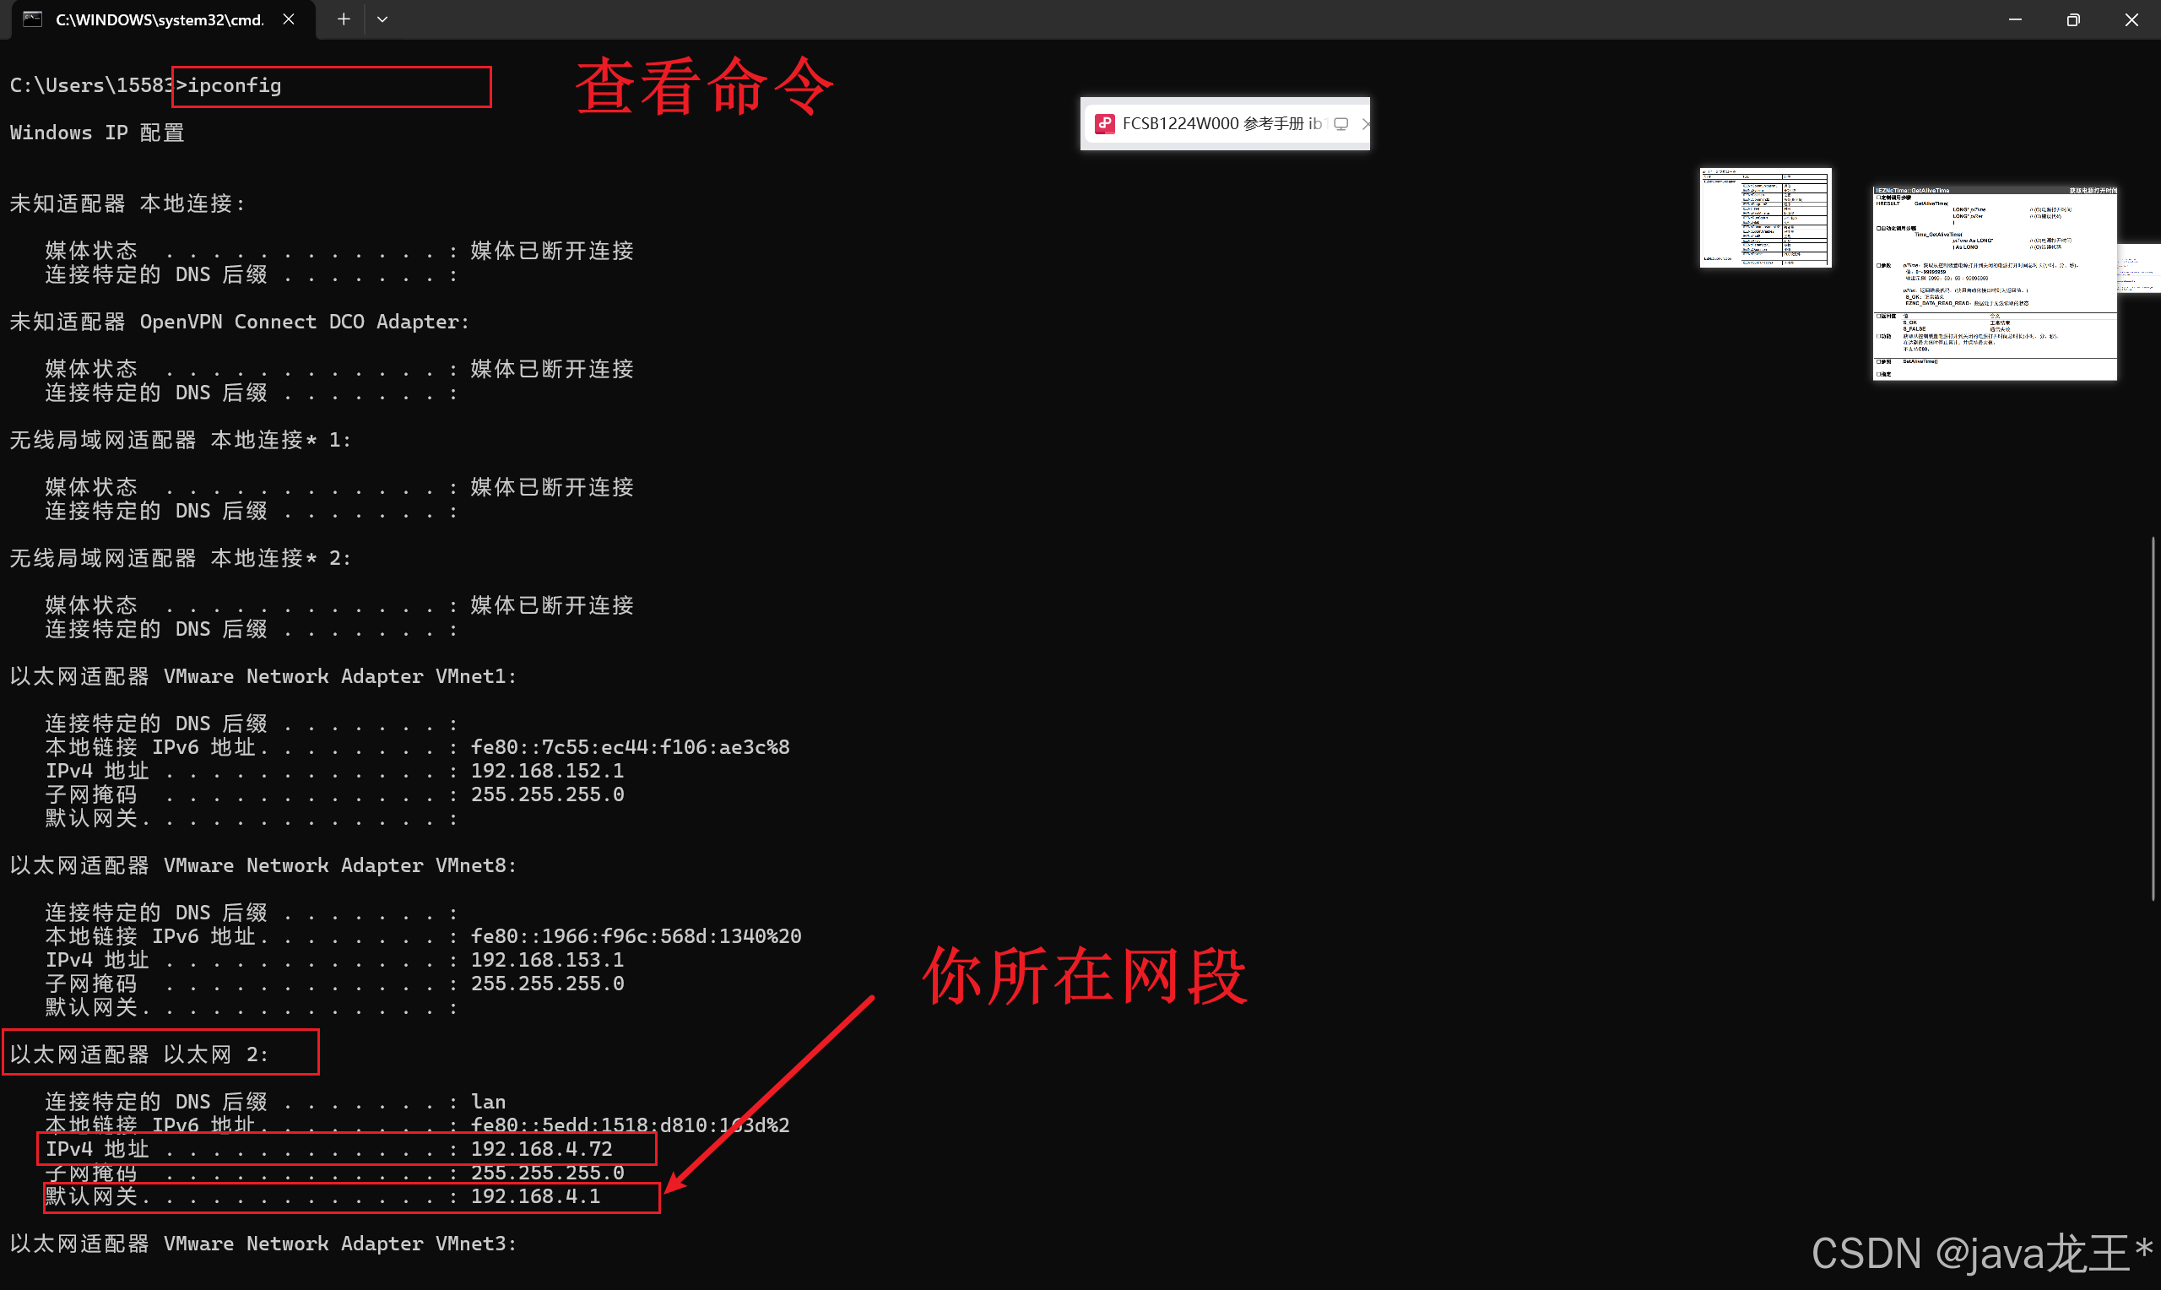Open the small table document thumbnail
Image resolution: width=2161 pixels, height=1290 pixels.
pyautogui.click(x=1765, y=217)
